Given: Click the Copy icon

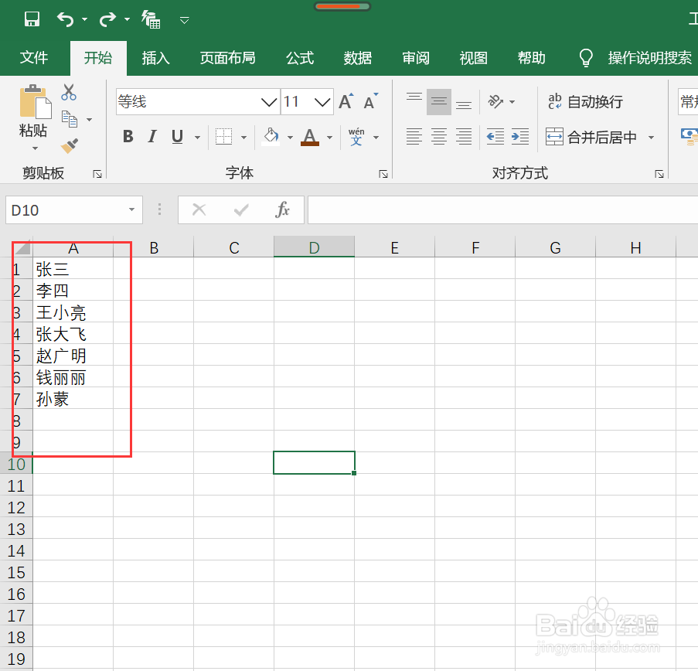Looking at the screenshot, I should click(x=70, y=119).
